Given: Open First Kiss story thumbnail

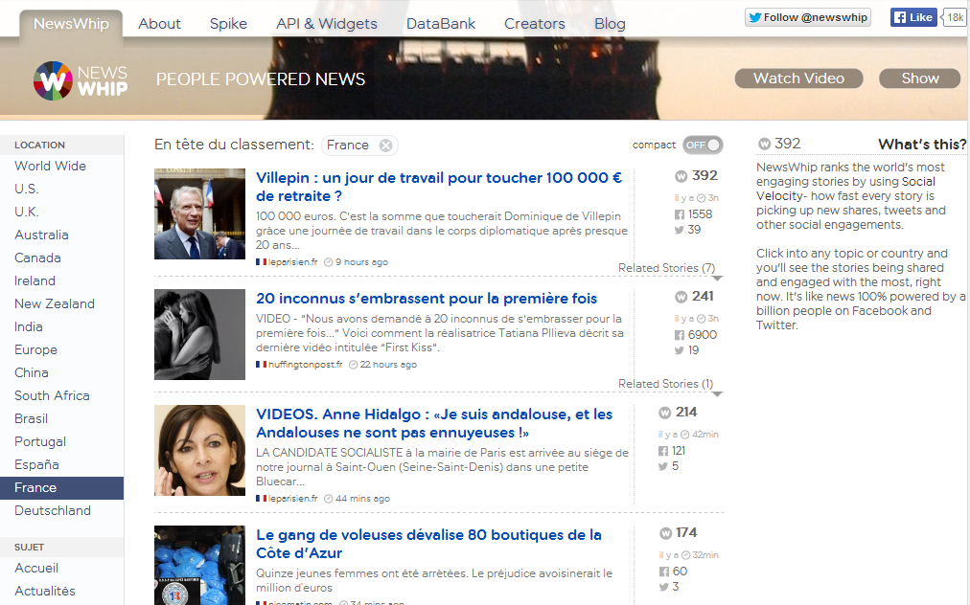Looking at the screenshot, I should click(x=199, y=334).
